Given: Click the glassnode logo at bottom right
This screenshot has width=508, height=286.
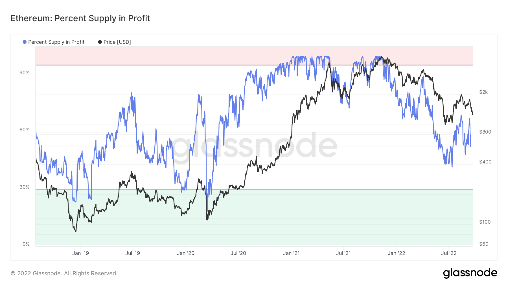Looking at the screenshot, I should point(470,273).
